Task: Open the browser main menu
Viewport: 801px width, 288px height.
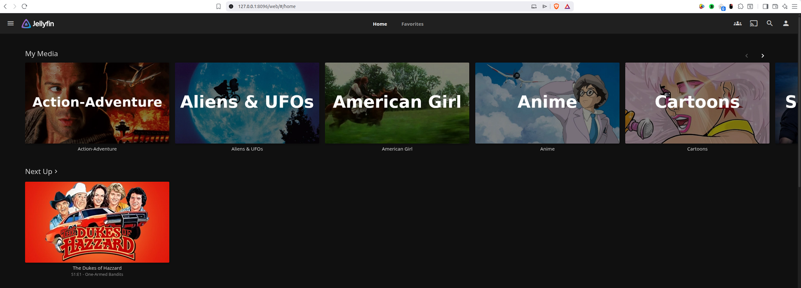Action: [x=795, y=6]
